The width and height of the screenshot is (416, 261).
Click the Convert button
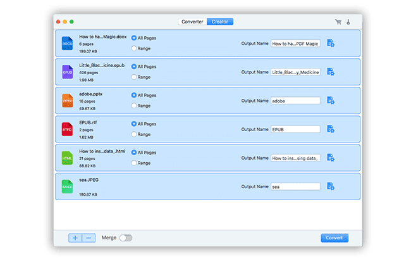click(x=334, y=238)
